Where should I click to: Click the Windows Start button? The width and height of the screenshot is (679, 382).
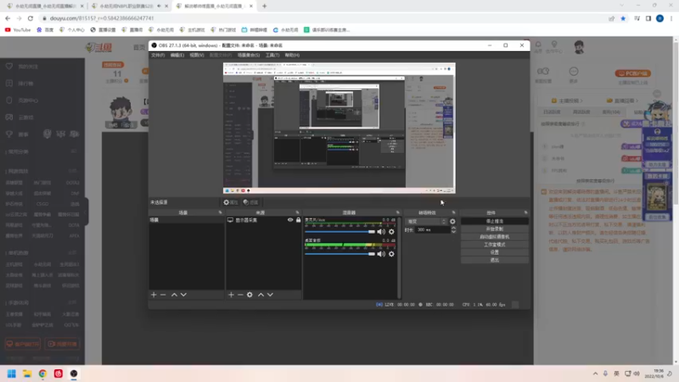click(12, 374)
